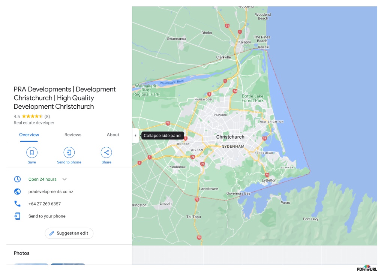Screen dimensions: 384x271
Task: Click the Ohoka map label
Action: click(x=207, y=33)
